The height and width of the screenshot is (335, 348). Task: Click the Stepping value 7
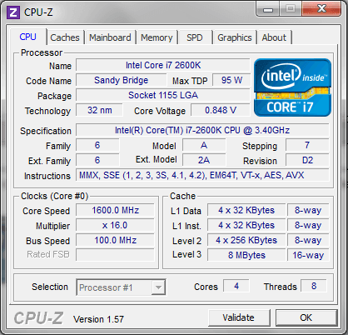pyautogui.click(x=307, y=145)
